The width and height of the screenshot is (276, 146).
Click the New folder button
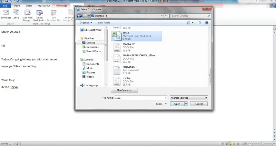[x=104, y=23]
